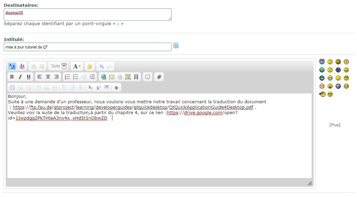
Task: Toggle underline formatting
Action: tap(28, 77)
